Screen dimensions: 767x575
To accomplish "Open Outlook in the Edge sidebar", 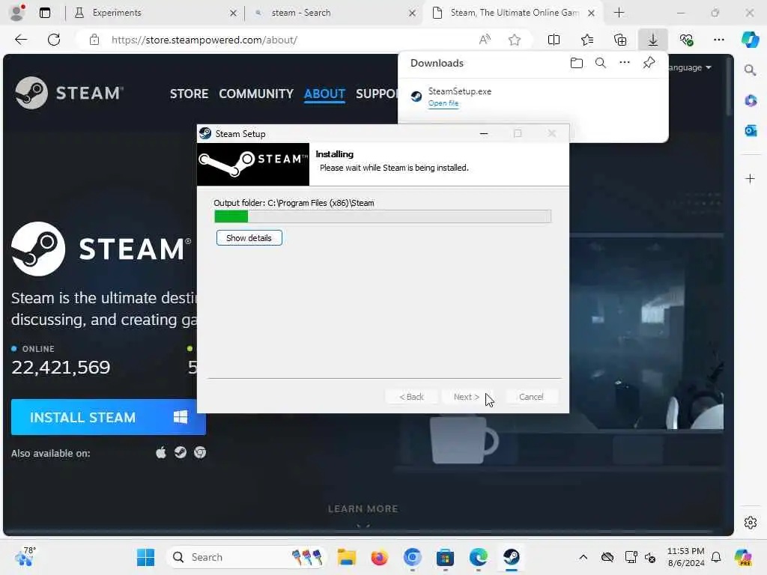I will tap(751, 130).
